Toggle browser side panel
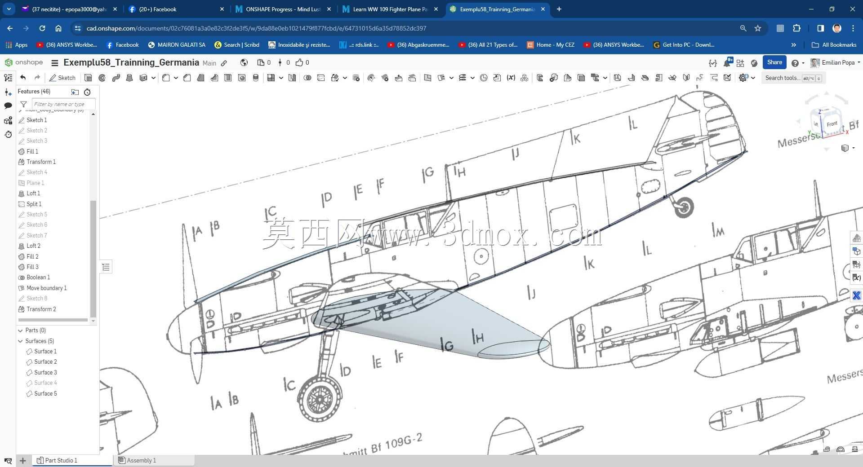The width and height of the screenshot is (863, 467). [x=820, y=28]
